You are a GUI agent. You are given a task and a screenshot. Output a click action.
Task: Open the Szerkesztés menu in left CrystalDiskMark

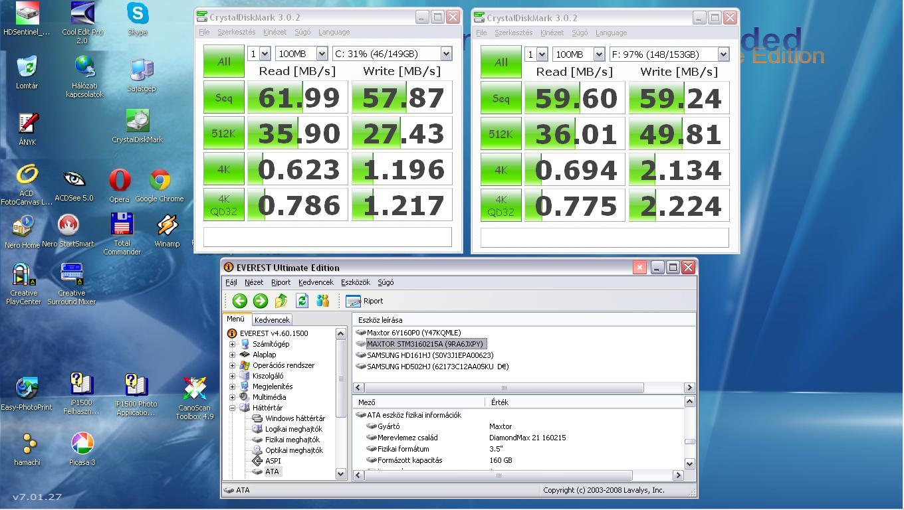pos(236,32)
